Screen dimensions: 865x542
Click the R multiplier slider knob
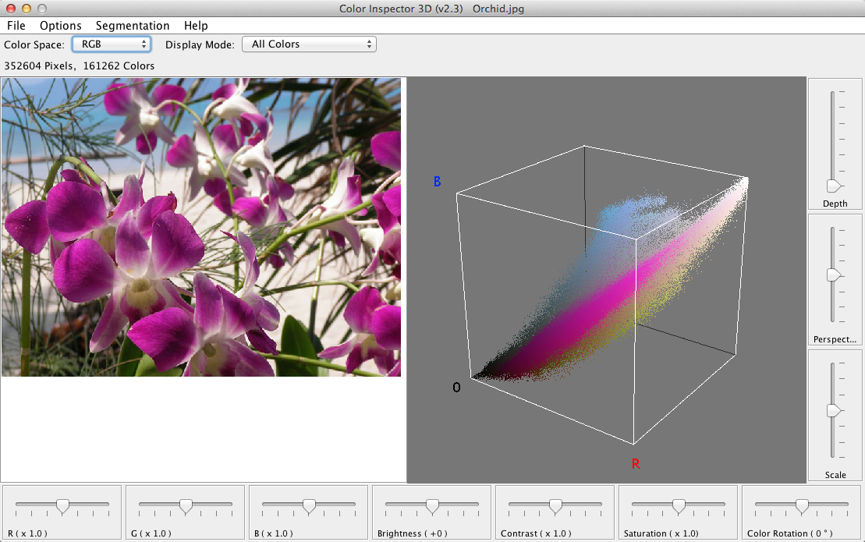point(62,506)
